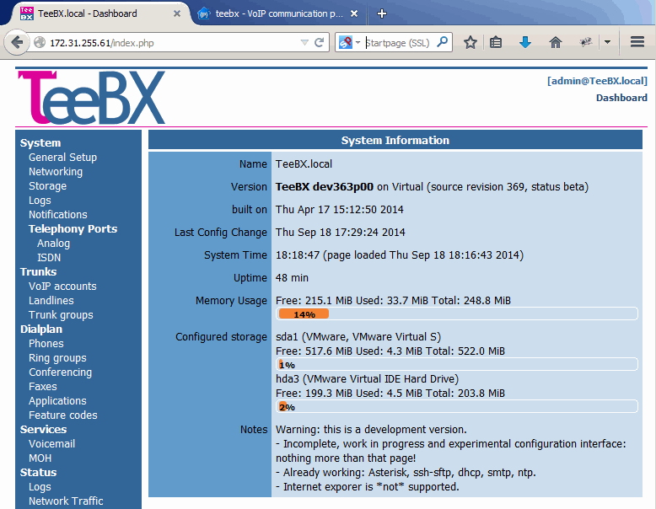Go to Home page icon
Image resolution: width=656 pixels, height=509 pixels.
555,42
